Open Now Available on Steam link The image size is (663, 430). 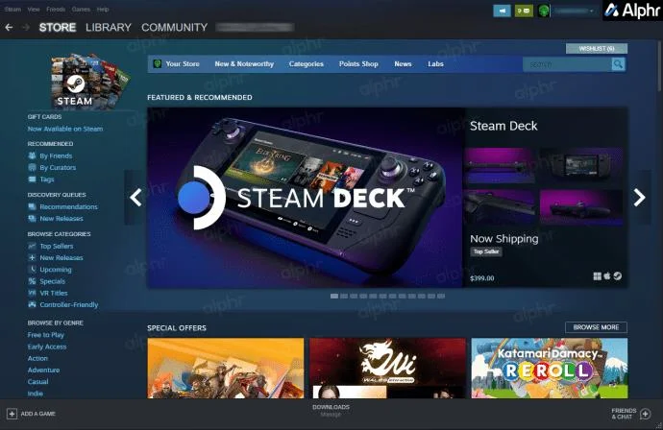tap(65, 129)
